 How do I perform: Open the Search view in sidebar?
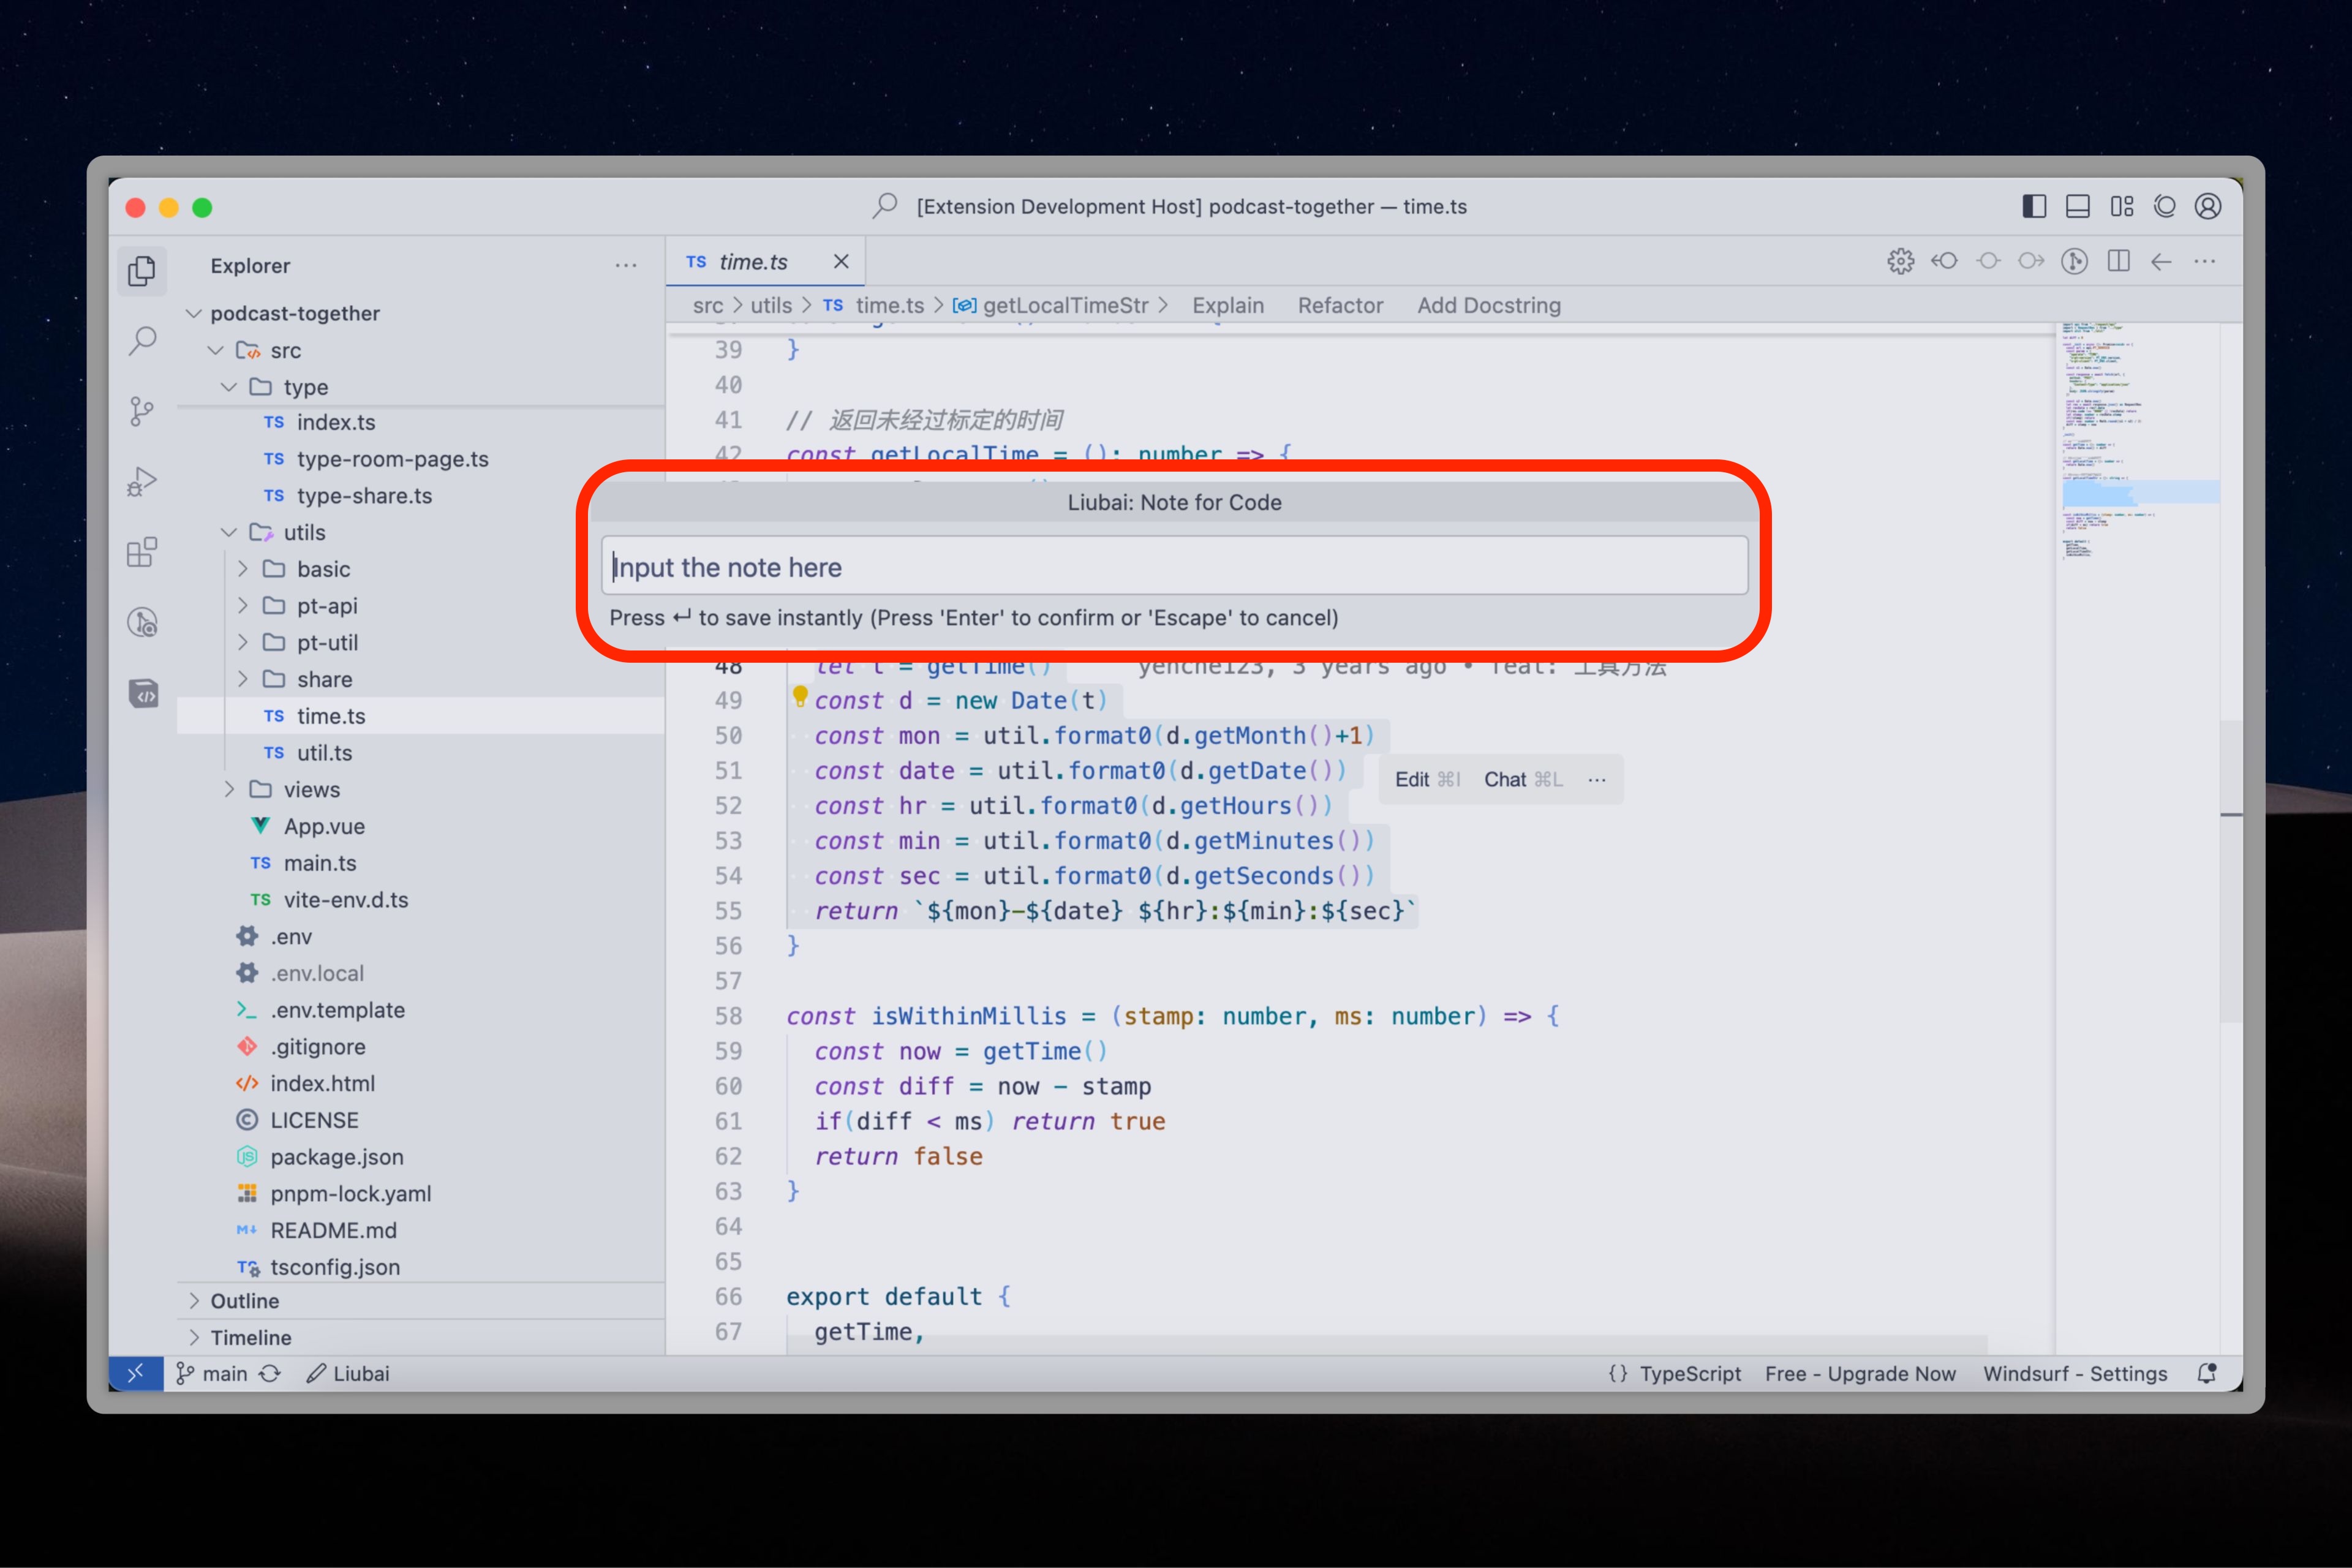tap(142, 341)
